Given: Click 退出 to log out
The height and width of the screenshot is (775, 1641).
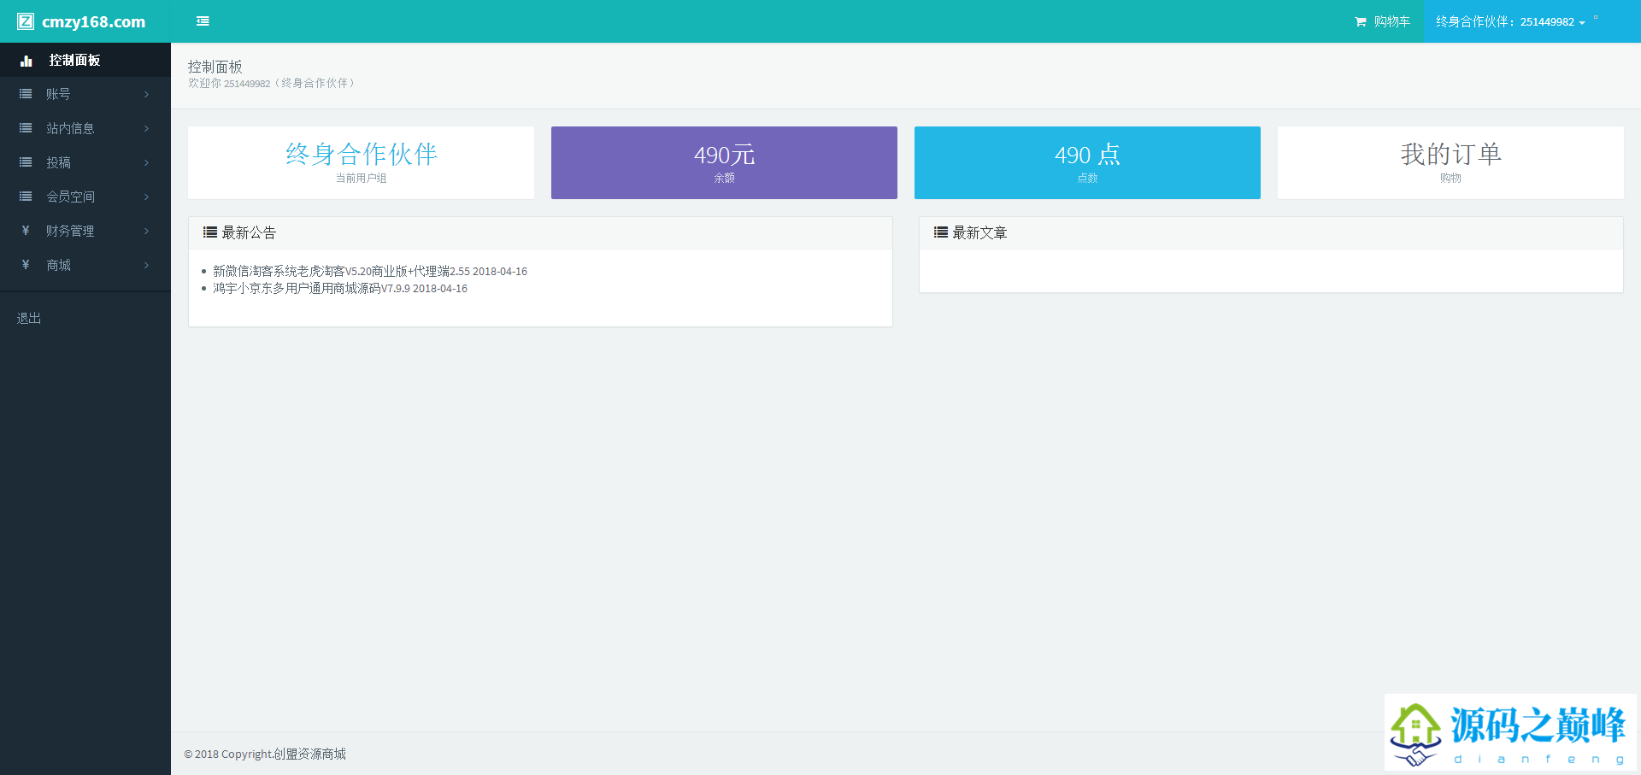Looking at the screenshot, I should (x=29, y=318).
